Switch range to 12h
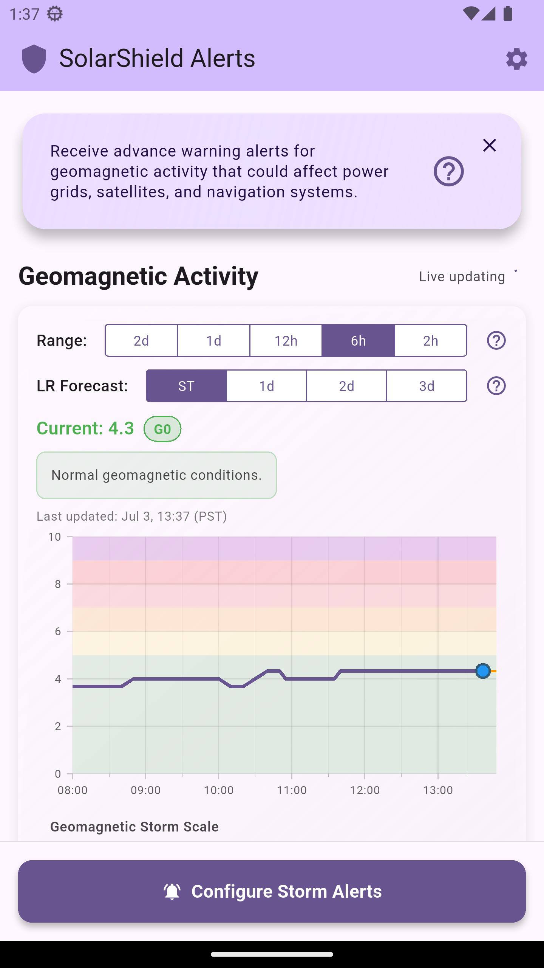 click(x=286, y=340)
